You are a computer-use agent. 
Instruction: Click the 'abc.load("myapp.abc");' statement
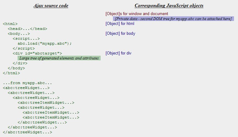coord(45,44)
